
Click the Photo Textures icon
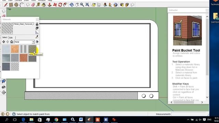click(x=110, y=5)
